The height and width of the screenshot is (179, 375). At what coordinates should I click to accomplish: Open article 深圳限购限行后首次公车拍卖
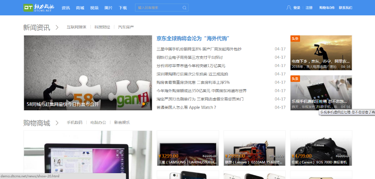[x=192, y=74]
